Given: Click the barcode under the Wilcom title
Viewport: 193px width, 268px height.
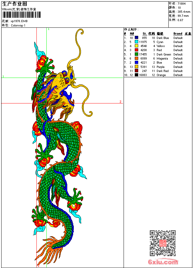Looking at the screenshot, I should coord(21,15).
